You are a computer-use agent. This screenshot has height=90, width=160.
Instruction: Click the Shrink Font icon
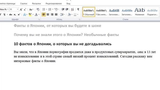tap(25, 9)
